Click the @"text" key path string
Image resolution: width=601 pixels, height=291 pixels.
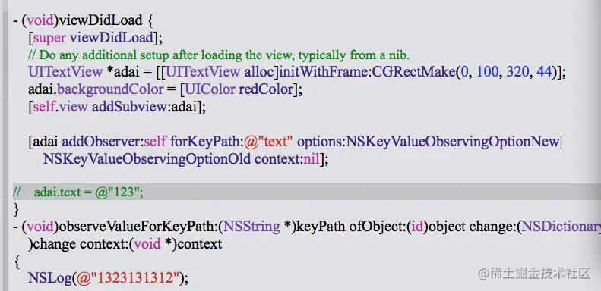pos(268,142)
